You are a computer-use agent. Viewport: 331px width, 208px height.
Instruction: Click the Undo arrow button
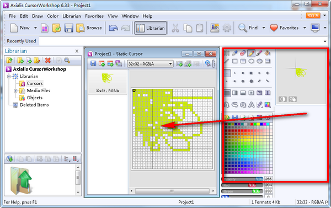point(113,28)
